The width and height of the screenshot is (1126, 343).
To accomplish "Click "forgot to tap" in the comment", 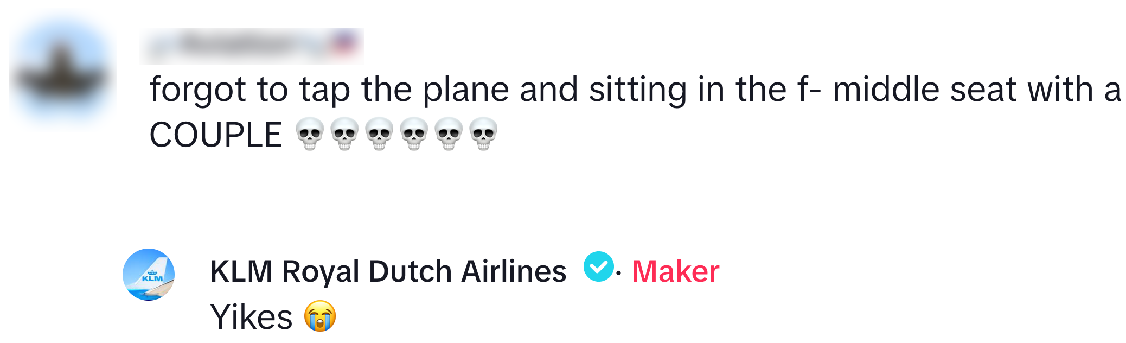I will tap(249, 90).
